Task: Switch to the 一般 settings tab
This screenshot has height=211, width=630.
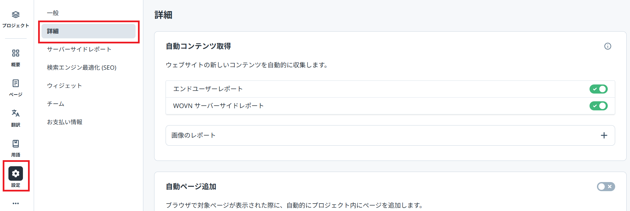Action: click(53, 13)
